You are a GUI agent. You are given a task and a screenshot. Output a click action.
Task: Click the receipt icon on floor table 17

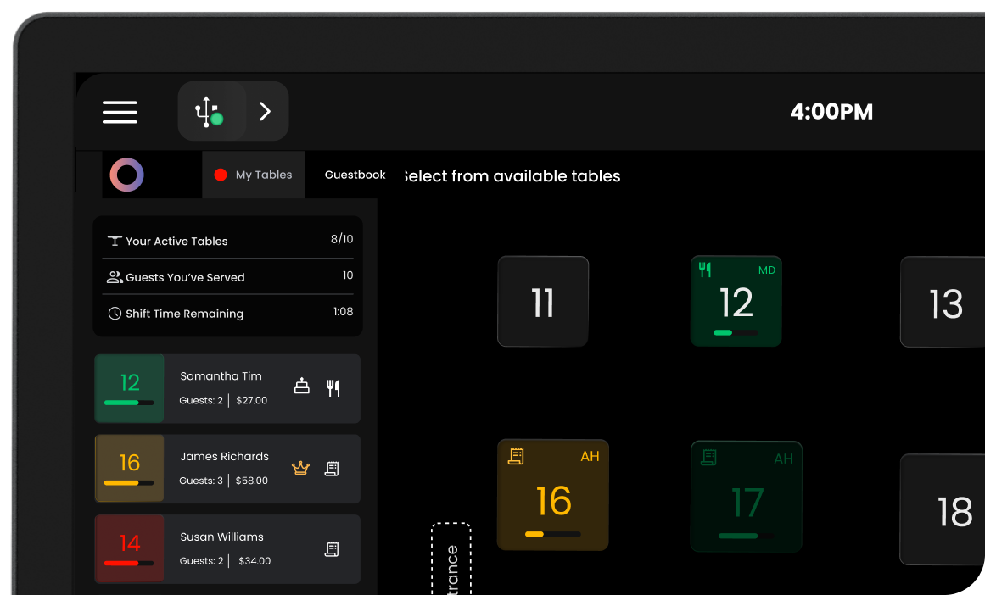point(709,458)
